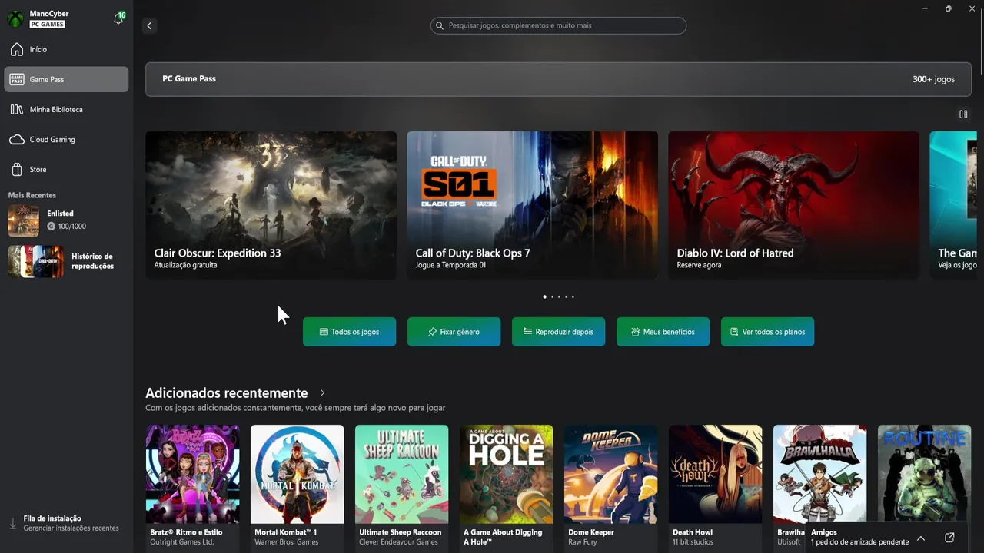Click Ver todos os planos button
The height and width of the screenshot is (553, 984).
point(767,332)
